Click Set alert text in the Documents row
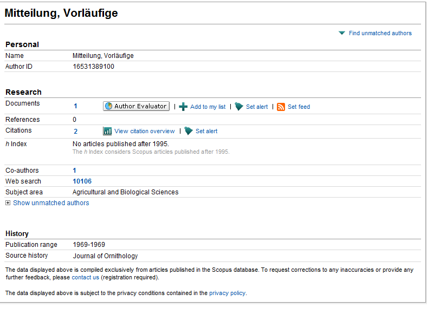The image size is (427, 314). coord(257,107)
